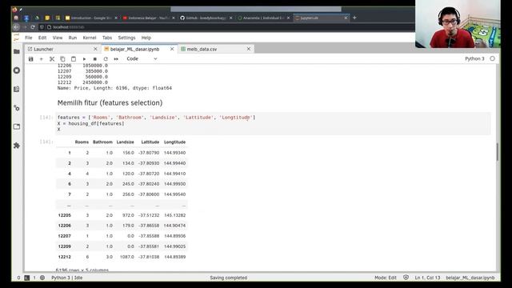Screen dimensions: 512x288
Task: Restart the kernel icon
Action: [x=106, y=58]
